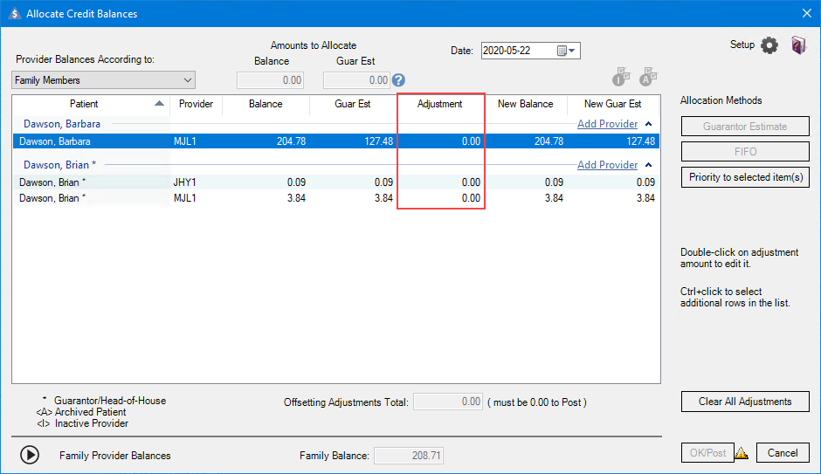Collapse the Dawson, Brian group
This screenshot has height=474, width=821.
click(x=649, y=165)
